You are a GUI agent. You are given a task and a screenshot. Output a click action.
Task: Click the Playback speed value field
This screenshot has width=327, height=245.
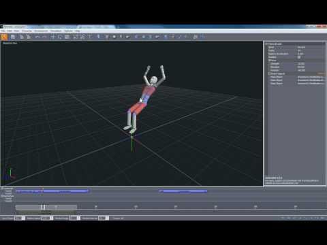coord(46,218)
